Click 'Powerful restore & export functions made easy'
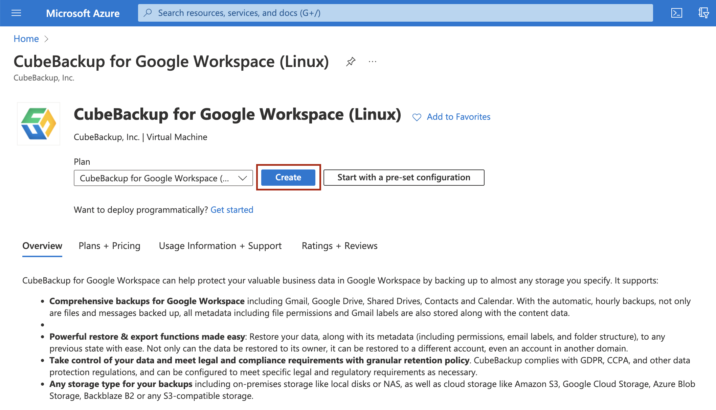This screenshot has width=716, height=410. 147,337
